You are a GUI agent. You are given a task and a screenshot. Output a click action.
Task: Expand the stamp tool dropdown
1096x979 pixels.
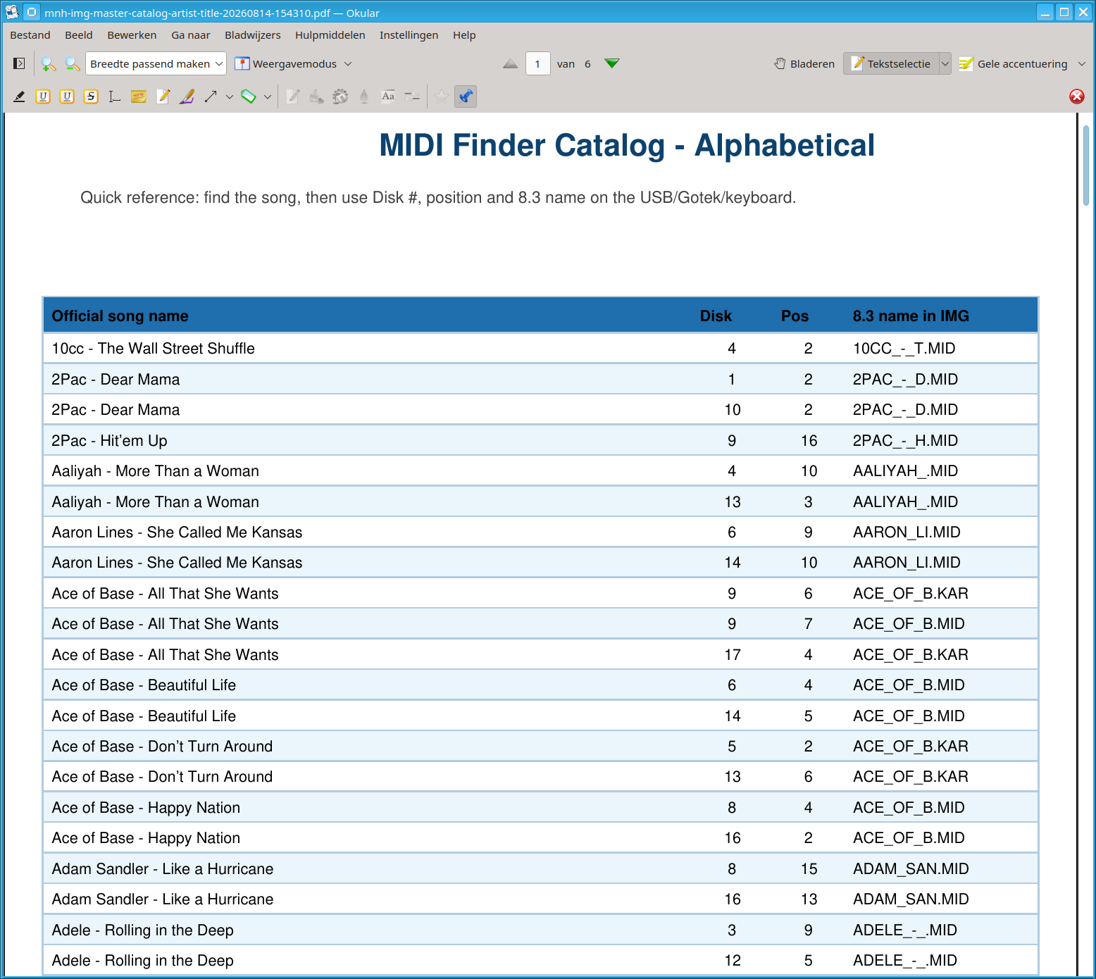tap(268, 96)
